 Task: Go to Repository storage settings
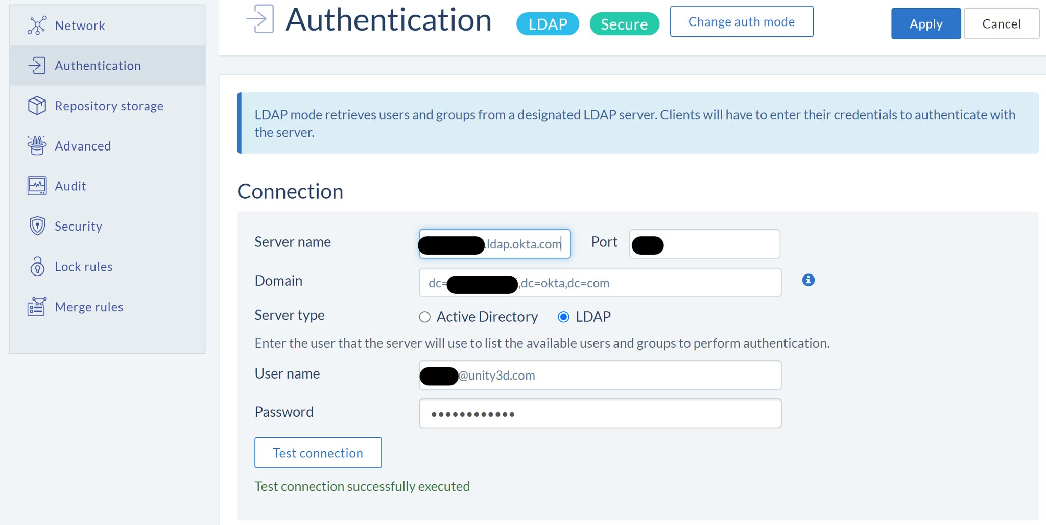(x=109, y=106)
